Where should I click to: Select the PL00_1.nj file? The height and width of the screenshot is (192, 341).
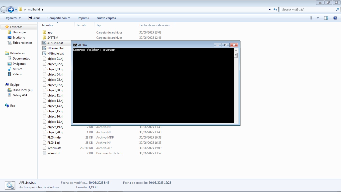pos(53,143)
